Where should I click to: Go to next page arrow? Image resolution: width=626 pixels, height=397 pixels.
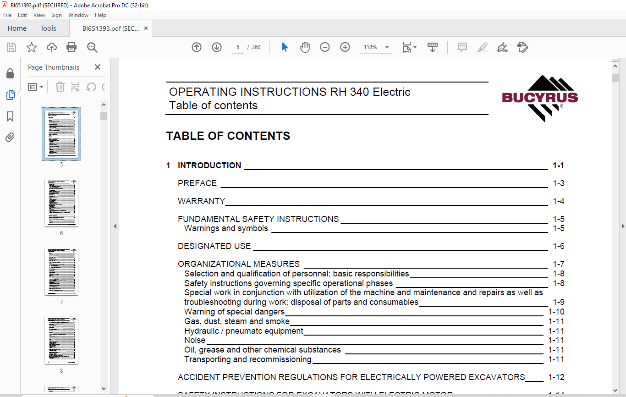click(217, 47)
